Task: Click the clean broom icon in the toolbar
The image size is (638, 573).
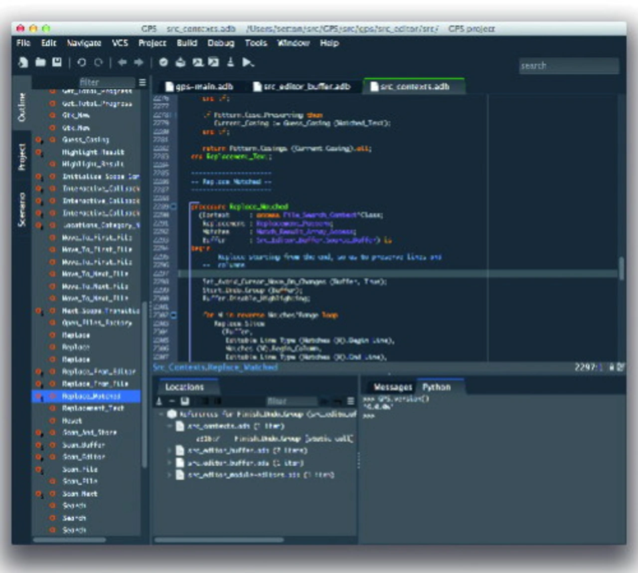Action: pyautogui.click(x=230, y=62)
